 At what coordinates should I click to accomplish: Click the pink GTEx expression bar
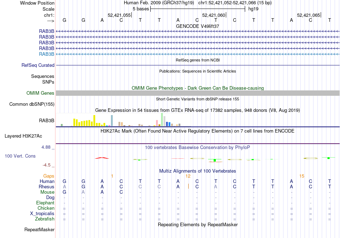(157, 123)
